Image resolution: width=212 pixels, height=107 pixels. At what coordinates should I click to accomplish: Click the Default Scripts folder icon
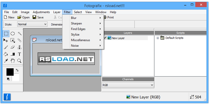(x=162, y=38)
